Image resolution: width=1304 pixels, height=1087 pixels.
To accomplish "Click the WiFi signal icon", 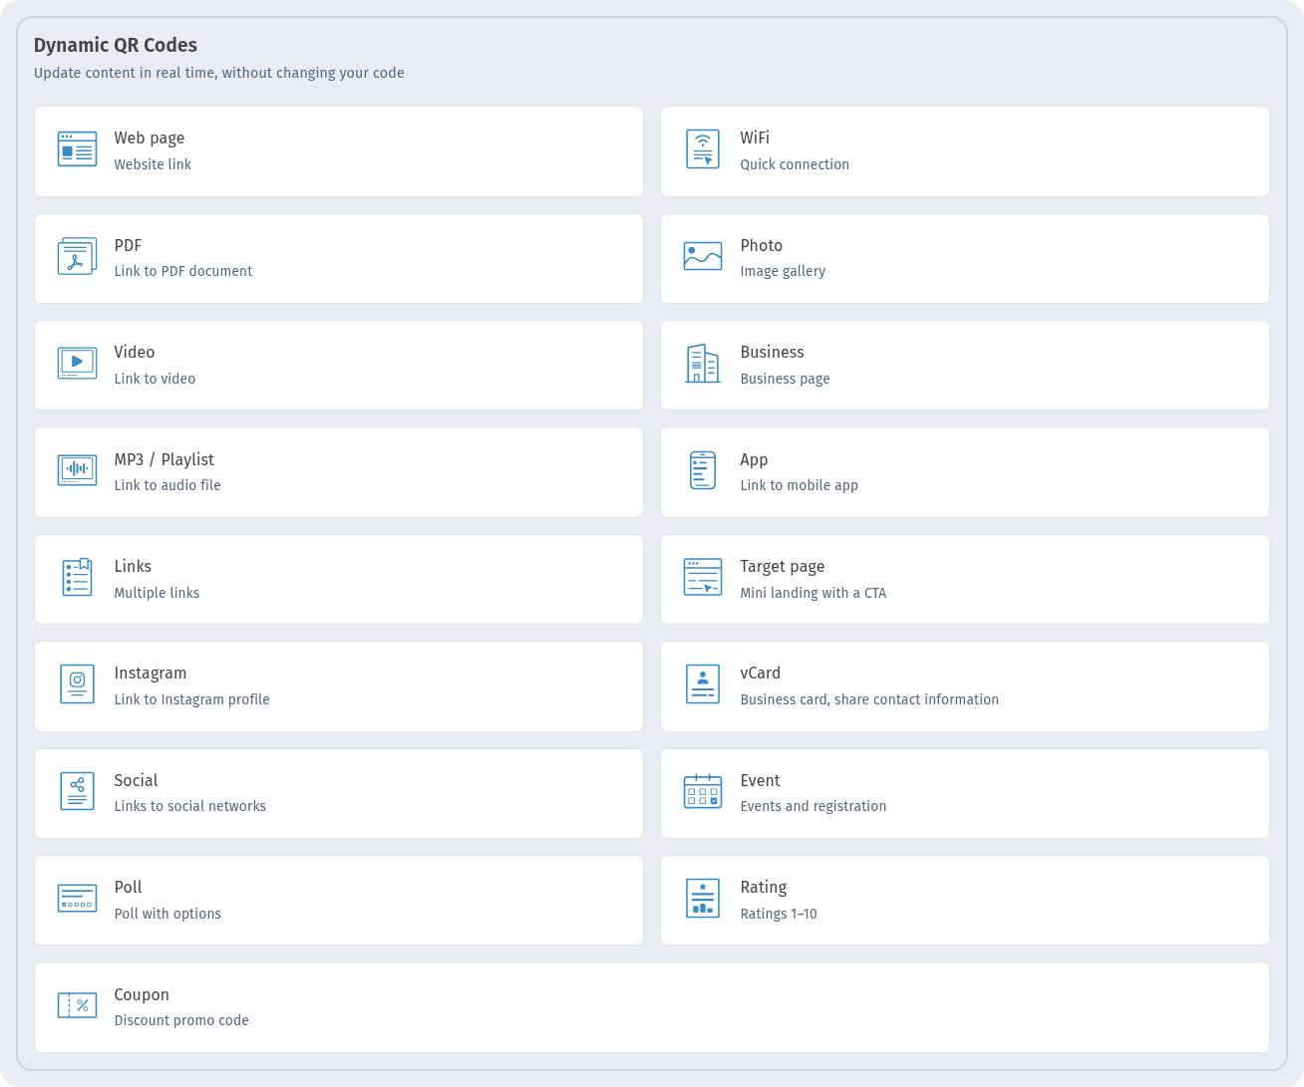I will 703,149.
